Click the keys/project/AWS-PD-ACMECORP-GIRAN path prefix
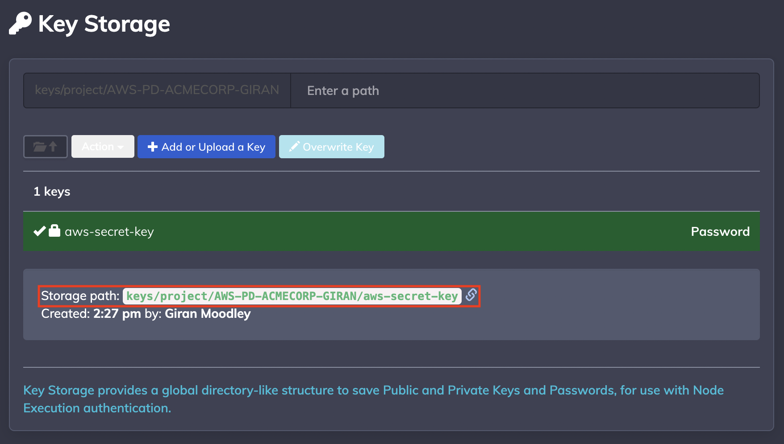The height and width of the screenshot is (444, 784). (157, 90)
